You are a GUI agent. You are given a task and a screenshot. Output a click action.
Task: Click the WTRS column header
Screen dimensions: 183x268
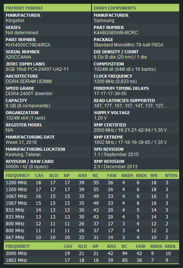pos(171,175)
